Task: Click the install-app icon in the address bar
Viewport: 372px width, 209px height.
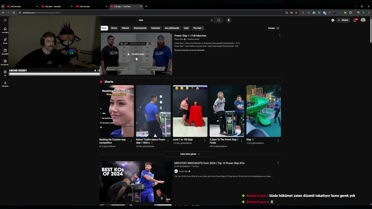Action: [x=287, y=12]
